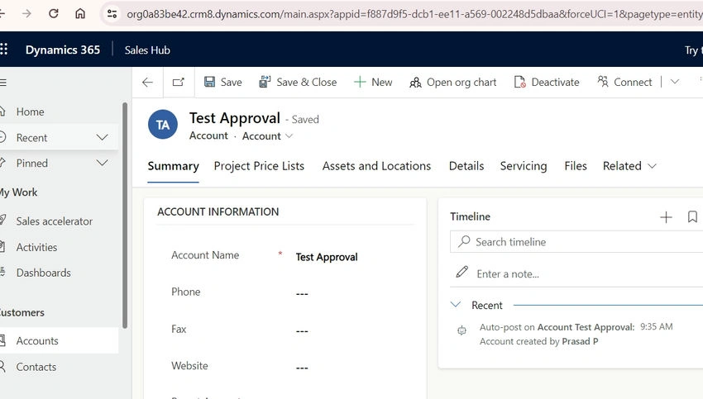
Task: Click the Deactivate document icon
Action: 520,82
